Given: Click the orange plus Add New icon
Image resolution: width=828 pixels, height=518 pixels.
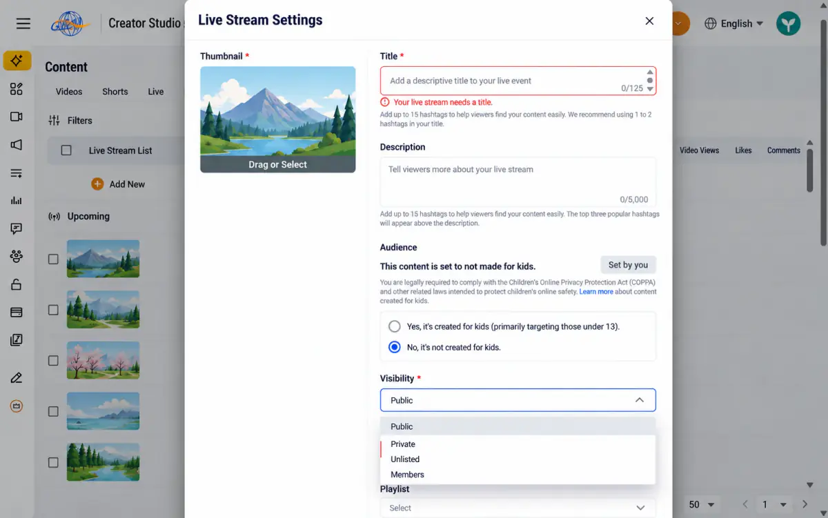Looking at the screenshot, I should (x=97, y=184).
